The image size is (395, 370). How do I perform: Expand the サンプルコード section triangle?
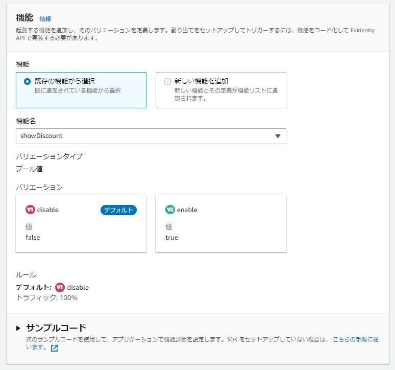19,328
